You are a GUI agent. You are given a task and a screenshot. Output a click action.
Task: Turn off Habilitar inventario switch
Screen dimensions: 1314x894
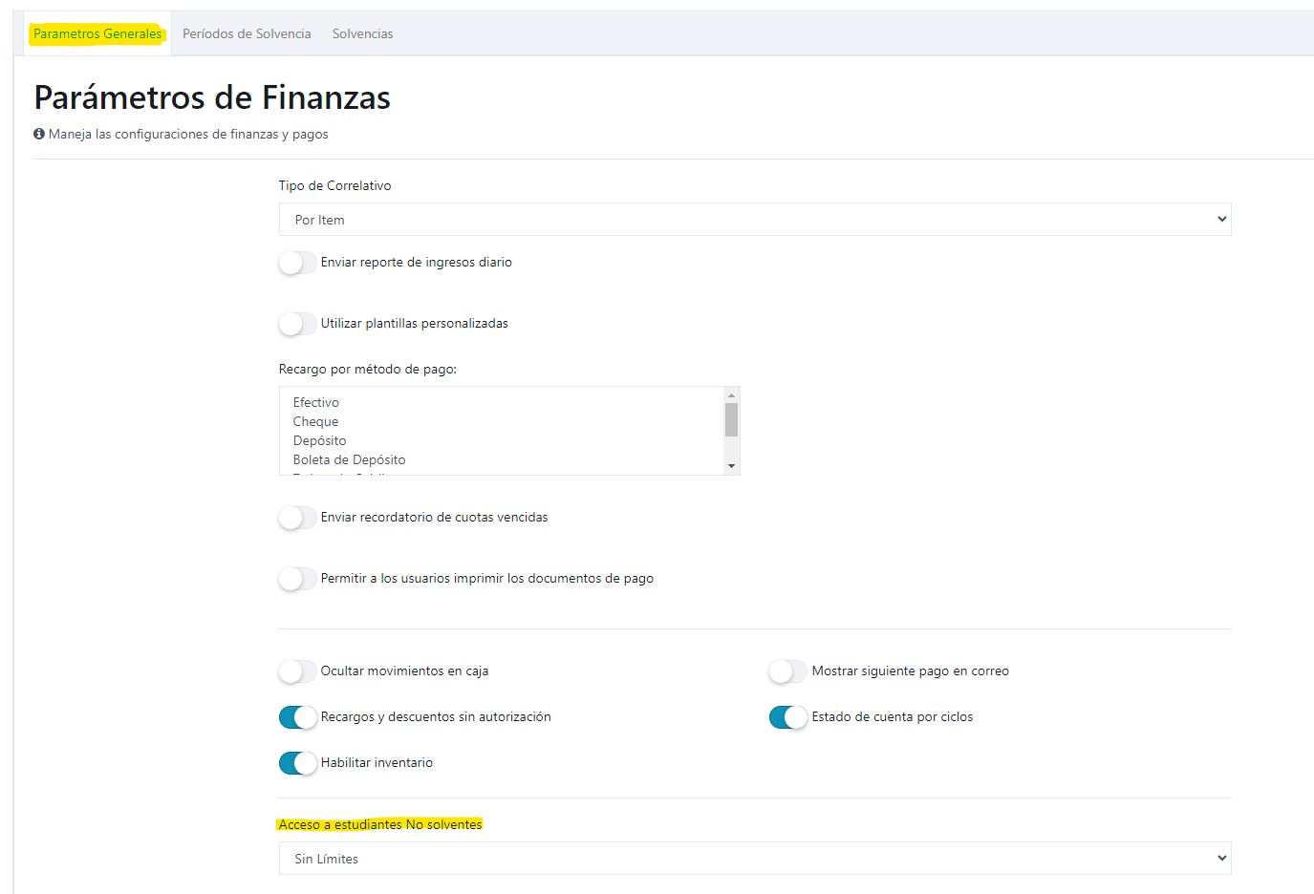point(297,763)
